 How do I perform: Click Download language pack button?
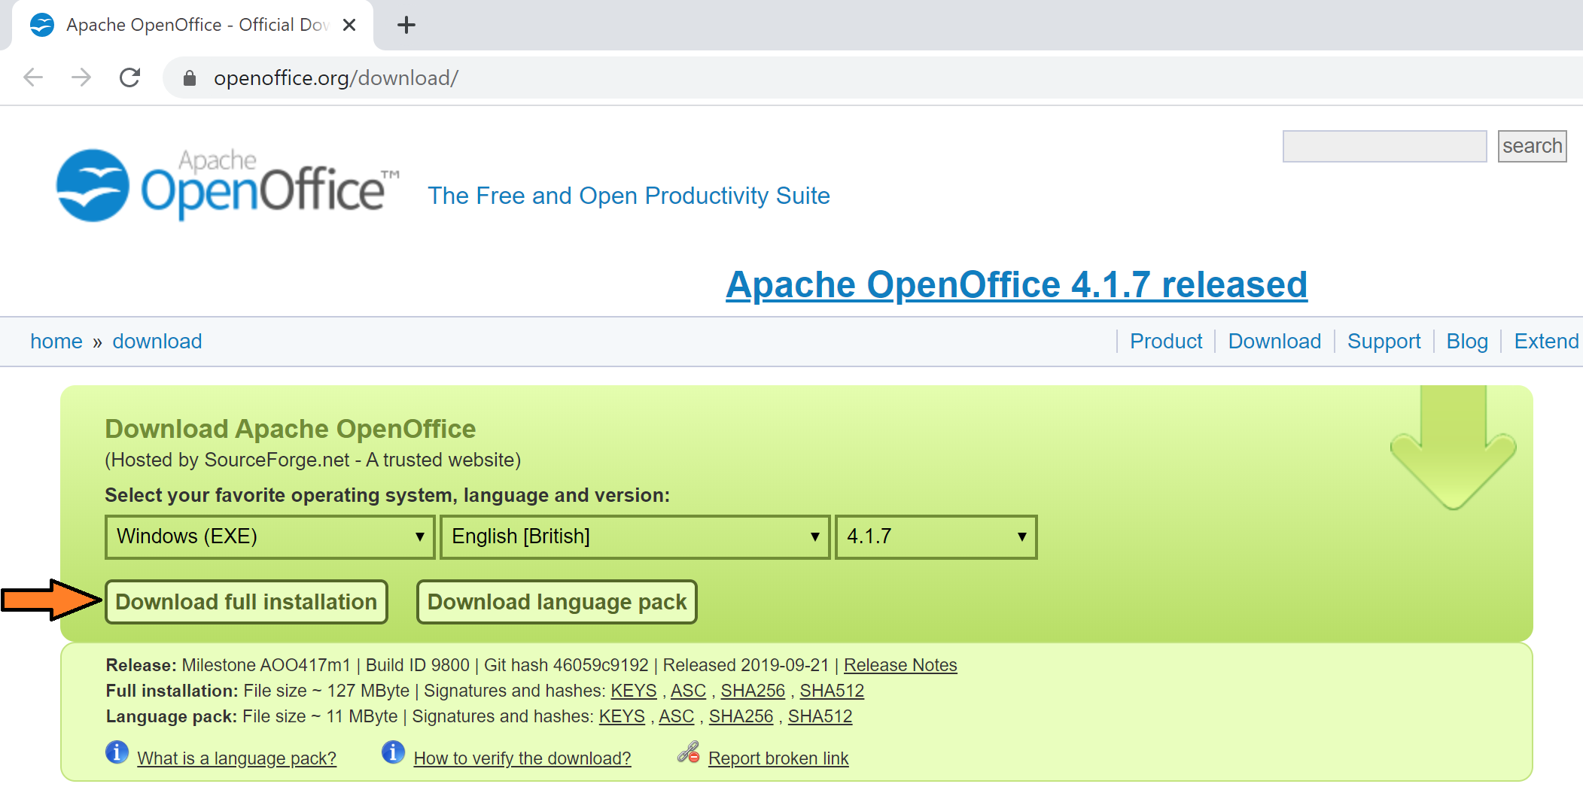point(556,602)
